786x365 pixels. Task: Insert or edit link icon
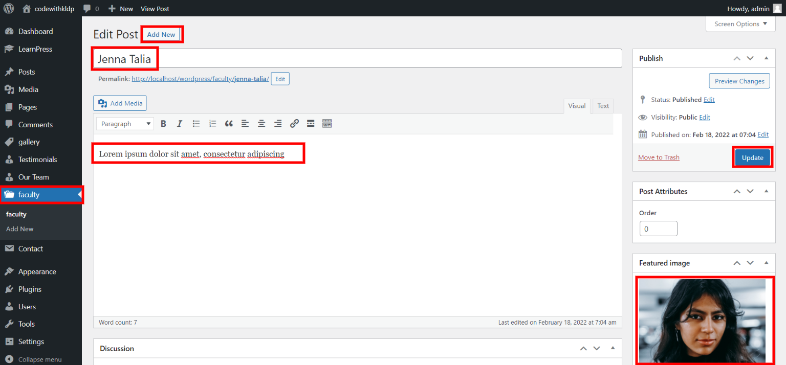point(294,124)
